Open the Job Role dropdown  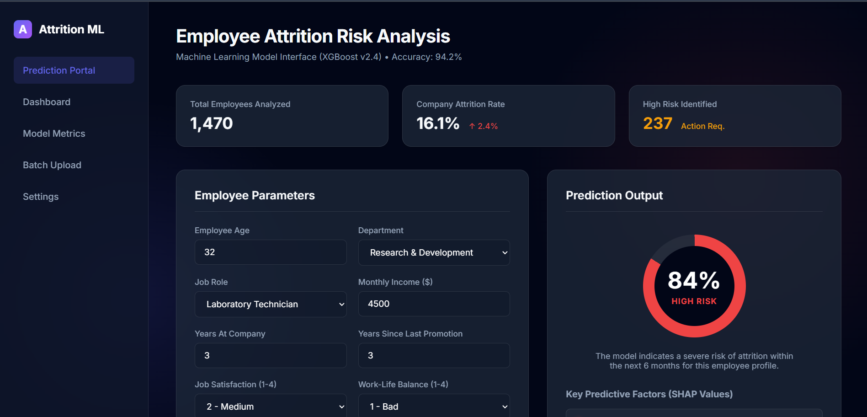pyautogui.click(x=270, y=304)
